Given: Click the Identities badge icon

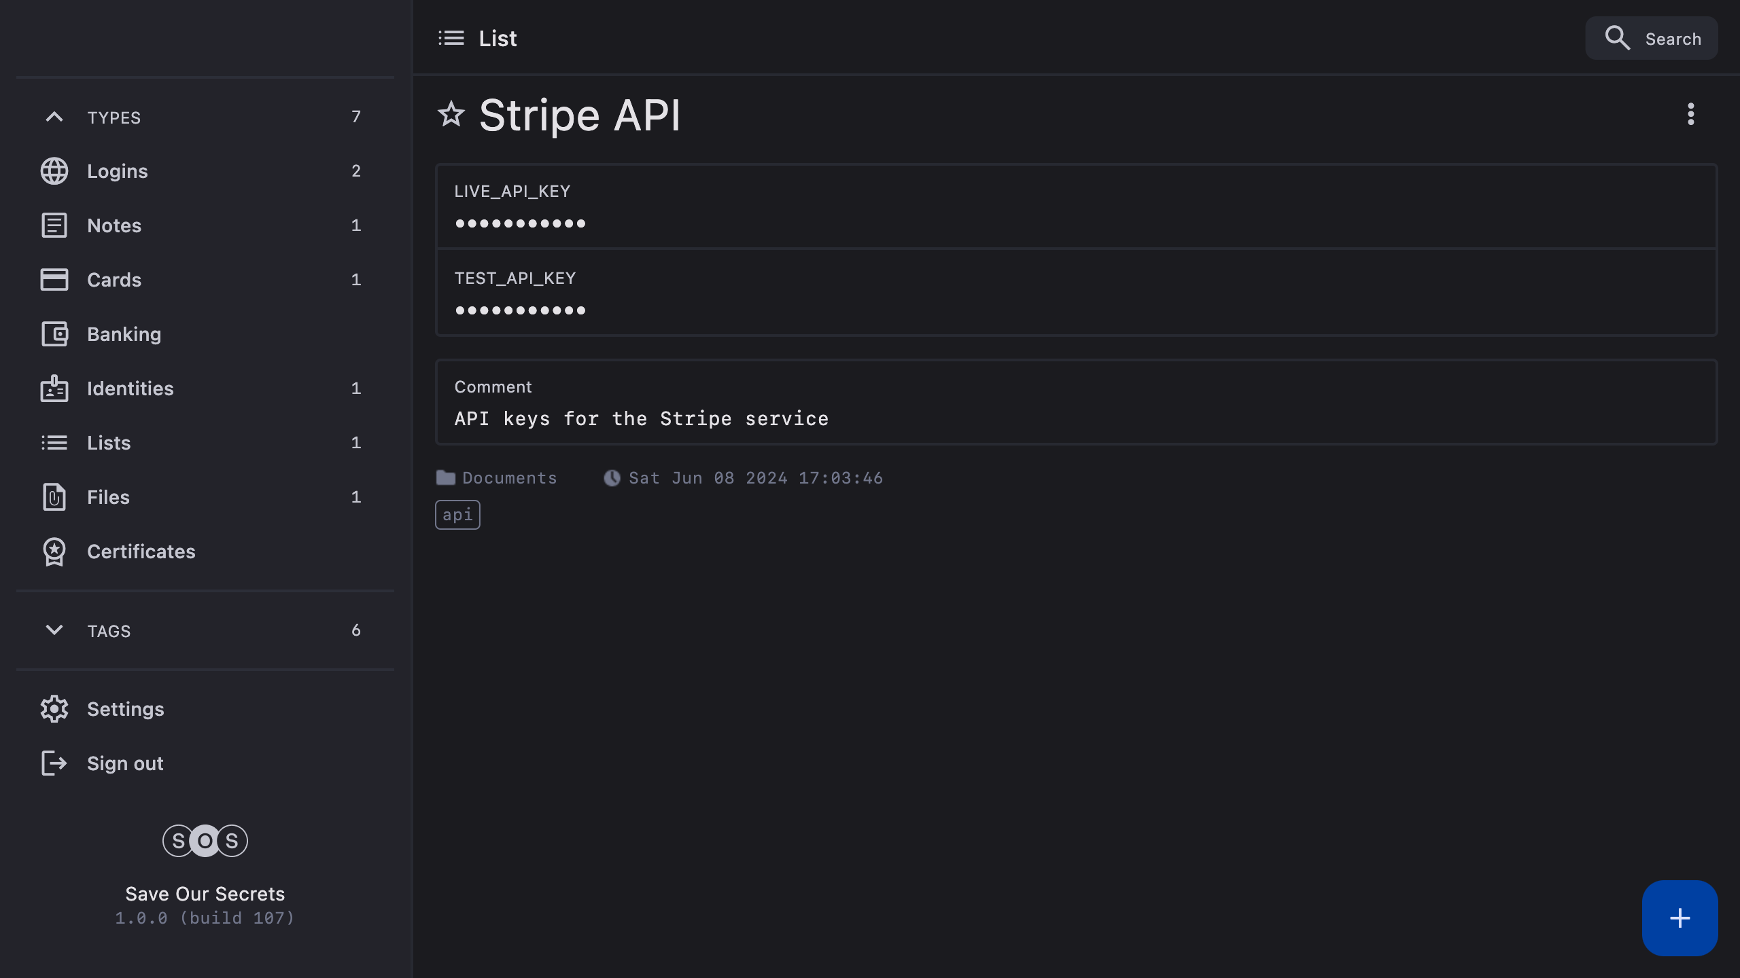Looking at the screenshot, I should point(54,388).
